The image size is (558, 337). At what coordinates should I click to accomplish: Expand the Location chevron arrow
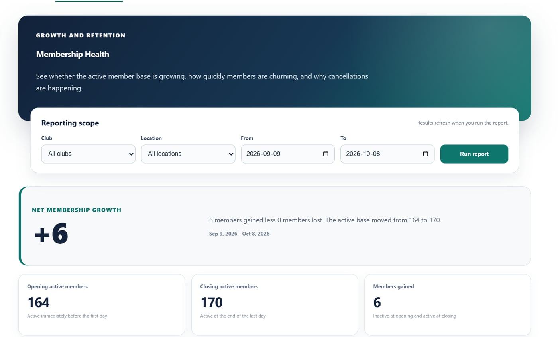point(231,154)
